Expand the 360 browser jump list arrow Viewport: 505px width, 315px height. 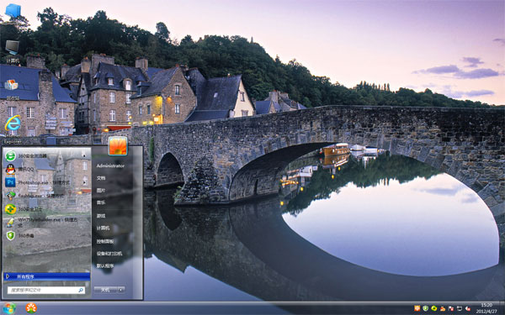click(x=85, y=156)
